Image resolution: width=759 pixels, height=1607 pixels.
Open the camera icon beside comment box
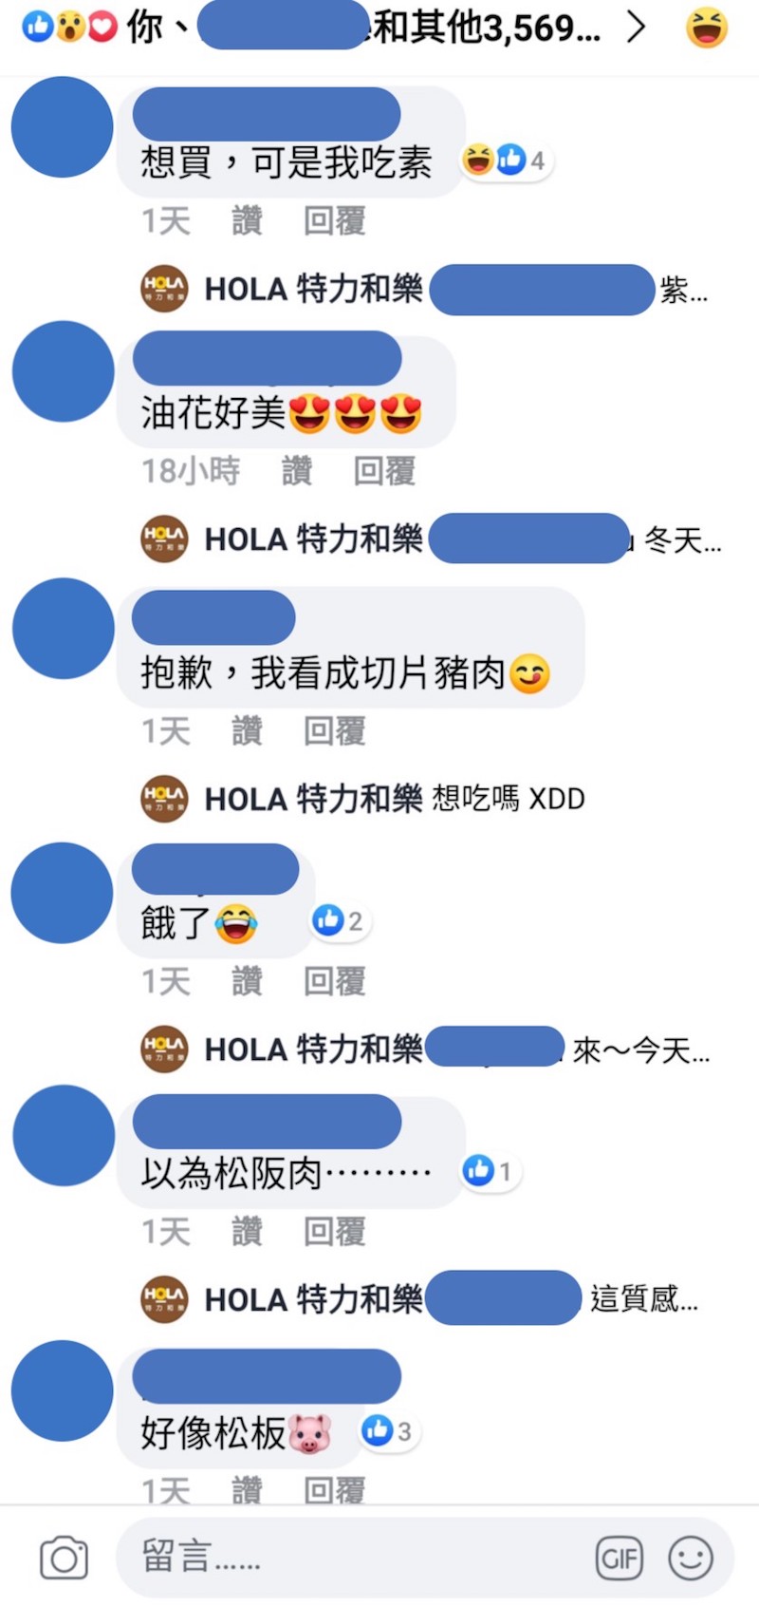pos(64,1559)
